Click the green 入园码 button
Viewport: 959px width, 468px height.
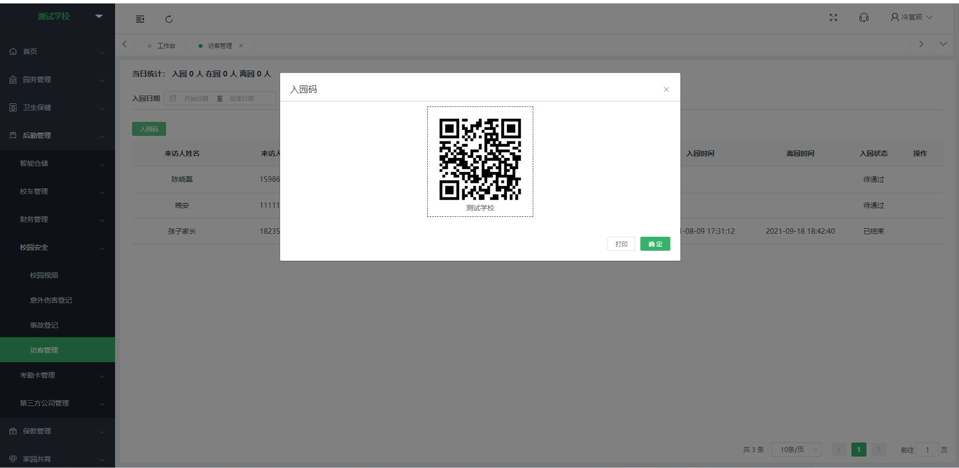point(149,129)
